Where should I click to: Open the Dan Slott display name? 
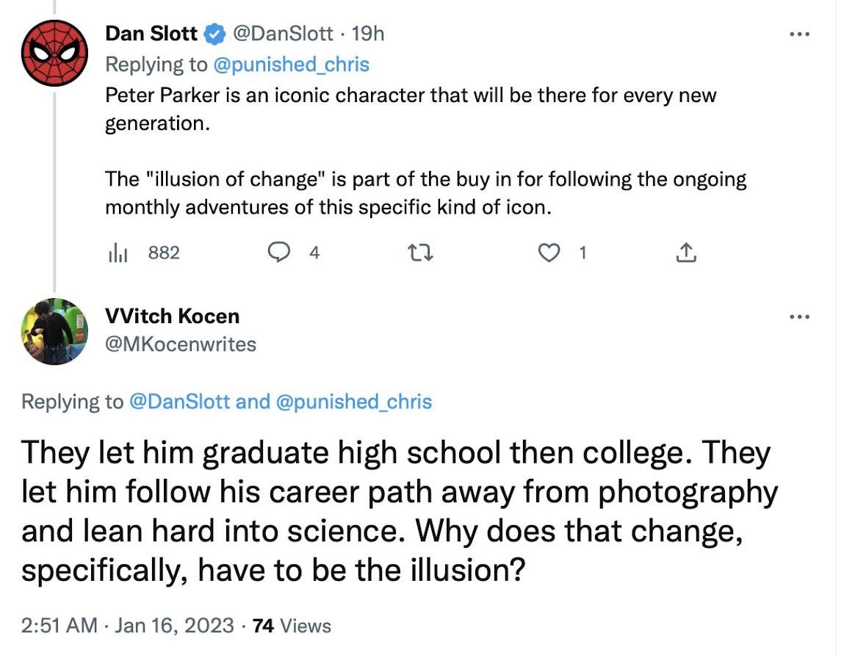point(151,34)
